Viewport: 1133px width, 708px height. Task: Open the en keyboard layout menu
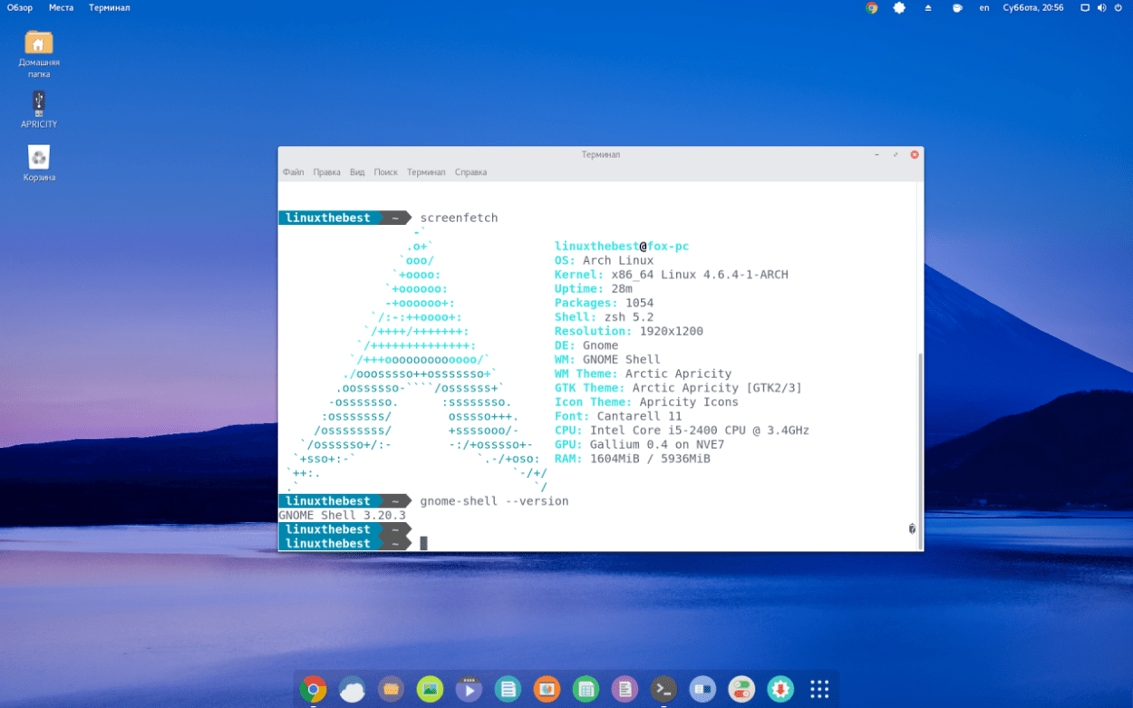pos(983,8)
